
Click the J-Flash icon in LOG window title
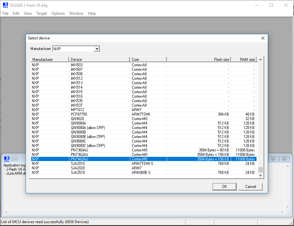coord(7,159)
